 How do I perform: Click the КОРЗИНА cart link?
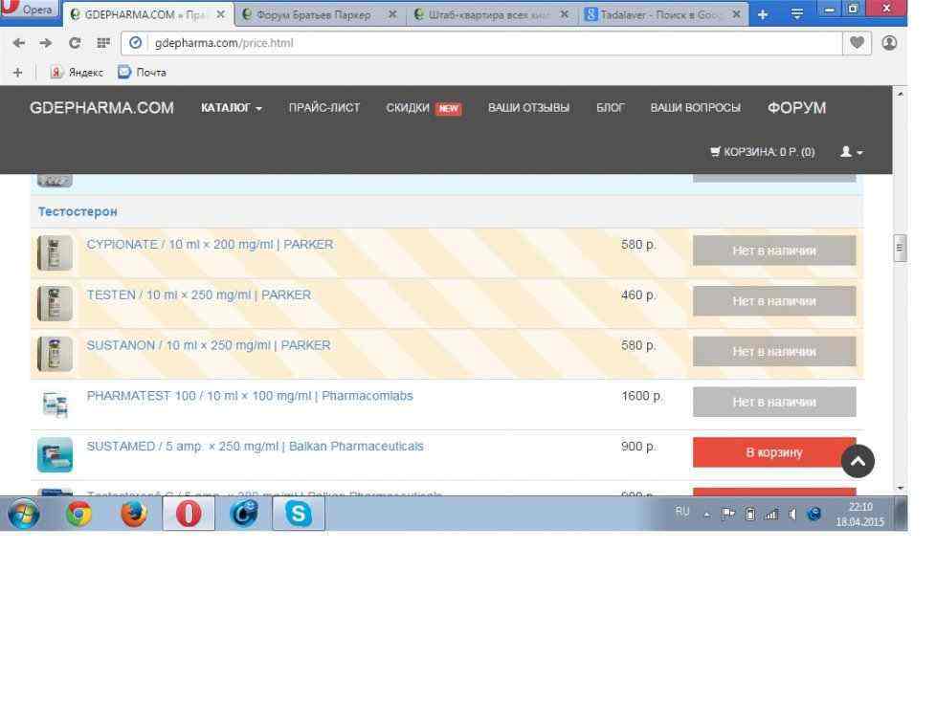[762, 152]
